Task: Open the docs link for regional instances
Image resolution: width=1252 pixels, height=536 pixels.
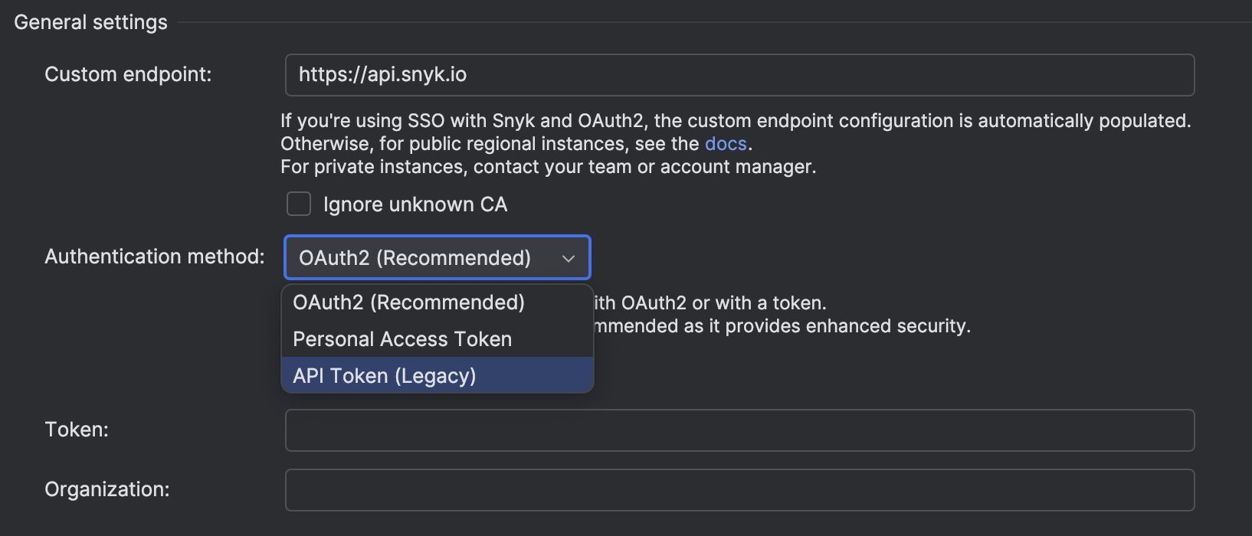Action: pyautogui.click(x=725, y=144)
